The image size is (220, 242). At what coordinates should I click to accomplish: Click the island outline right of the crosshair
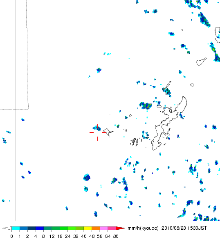[x=108, y=132]
